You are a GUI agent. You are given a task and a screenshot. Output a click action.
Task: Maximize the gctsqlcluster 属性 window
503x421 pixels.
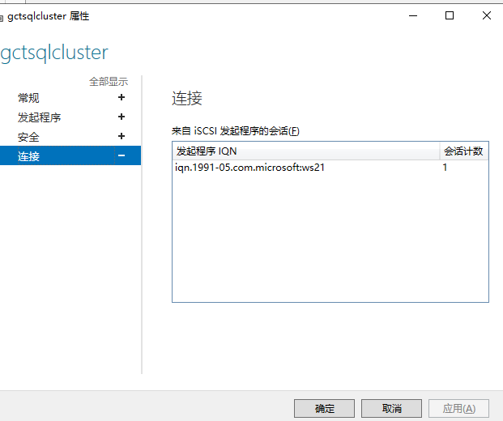pyautogui.click(x=450, y=15)
